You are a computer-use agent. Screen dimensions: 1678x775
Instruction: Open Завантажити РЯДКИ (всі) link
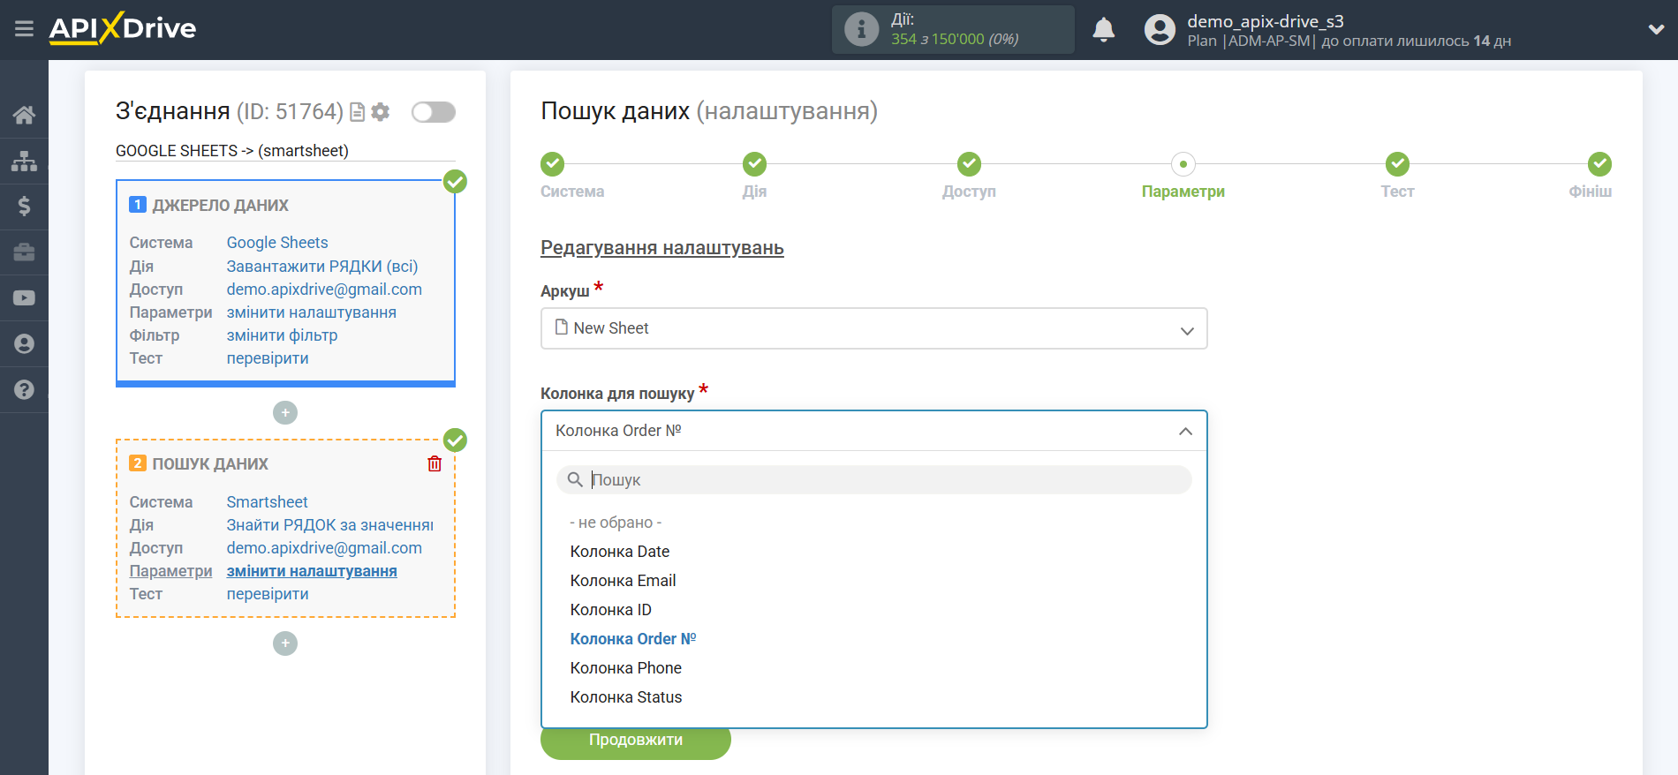[322, 266]
